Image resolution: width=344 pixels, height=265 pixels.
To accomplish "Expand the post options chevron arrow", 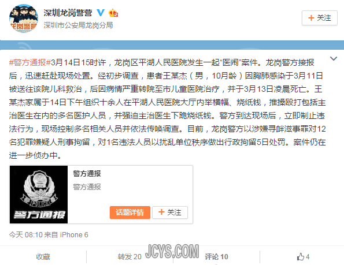I will [x=334, y=58].
